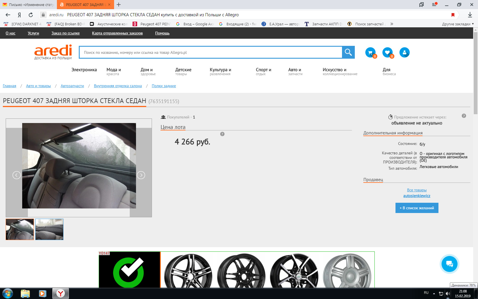Click the volume speaker tray icon

[448, 294]
